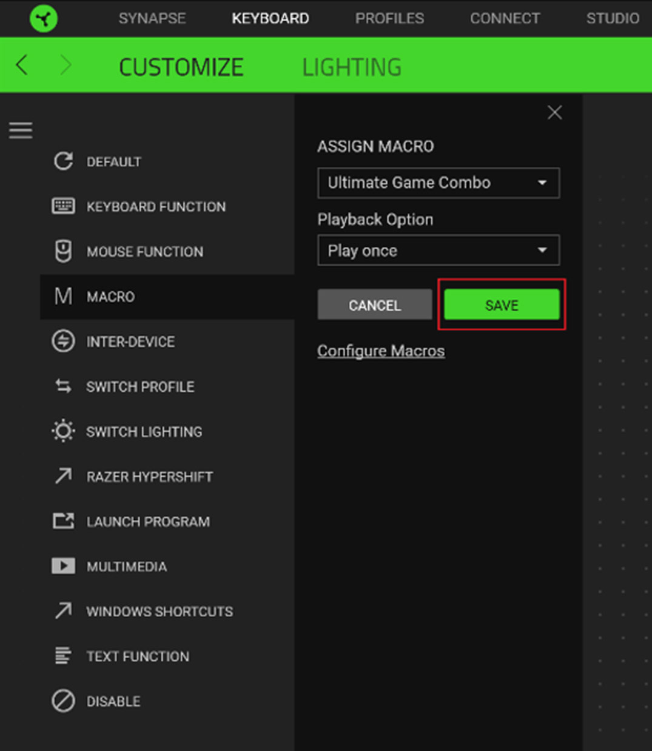The height and width of the screenshot is (751, 652).
Task: Select the Switch Lighting icon
Action: coord(63,431)
